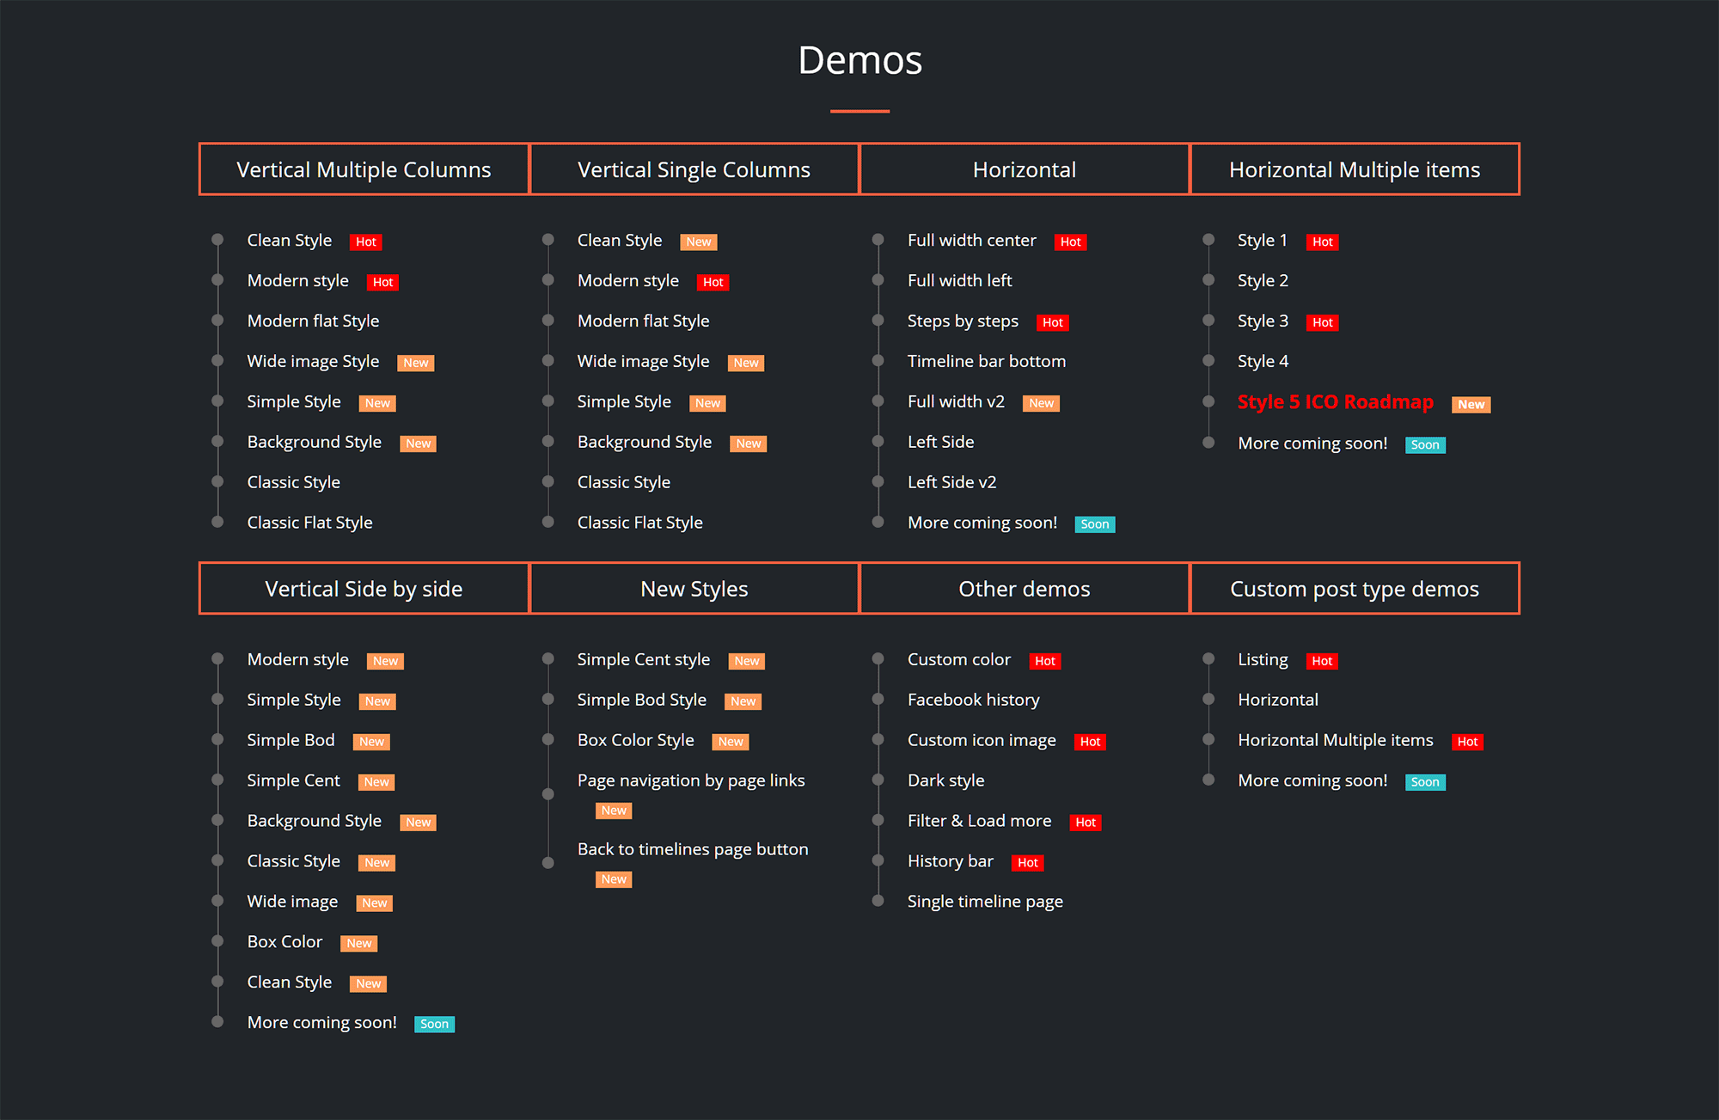
Task: Click the New Styles section header
Action: (694, 589)
